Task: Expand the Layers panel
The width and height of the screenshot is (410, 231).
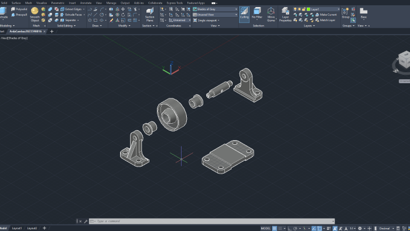Action: click(x=309, y=26)
